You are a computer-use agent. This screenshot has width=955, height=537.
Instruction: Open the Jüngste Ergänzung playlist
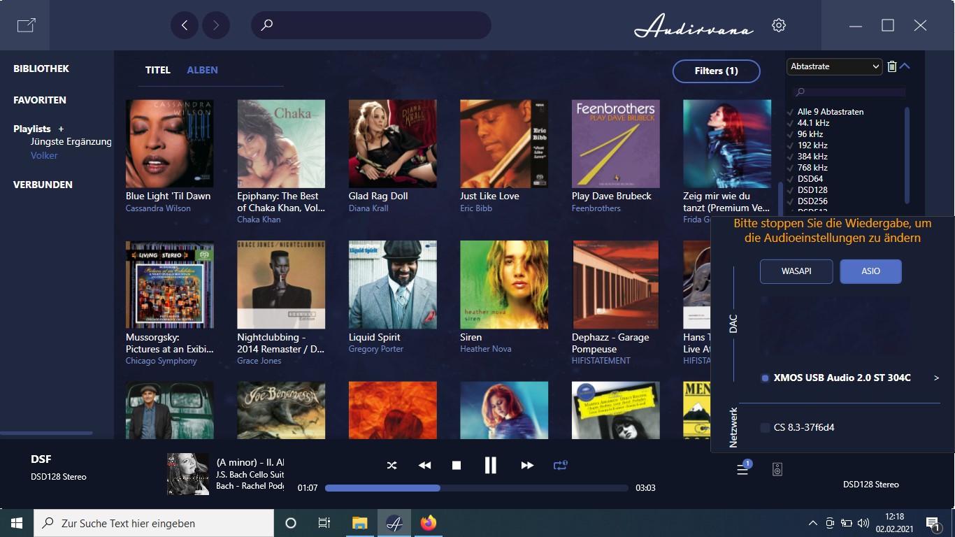pos(71,141)
